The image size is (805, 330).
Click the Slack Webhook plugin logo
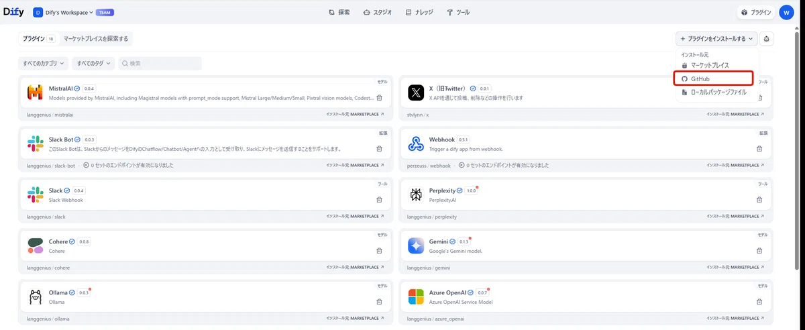coord(36,195)
